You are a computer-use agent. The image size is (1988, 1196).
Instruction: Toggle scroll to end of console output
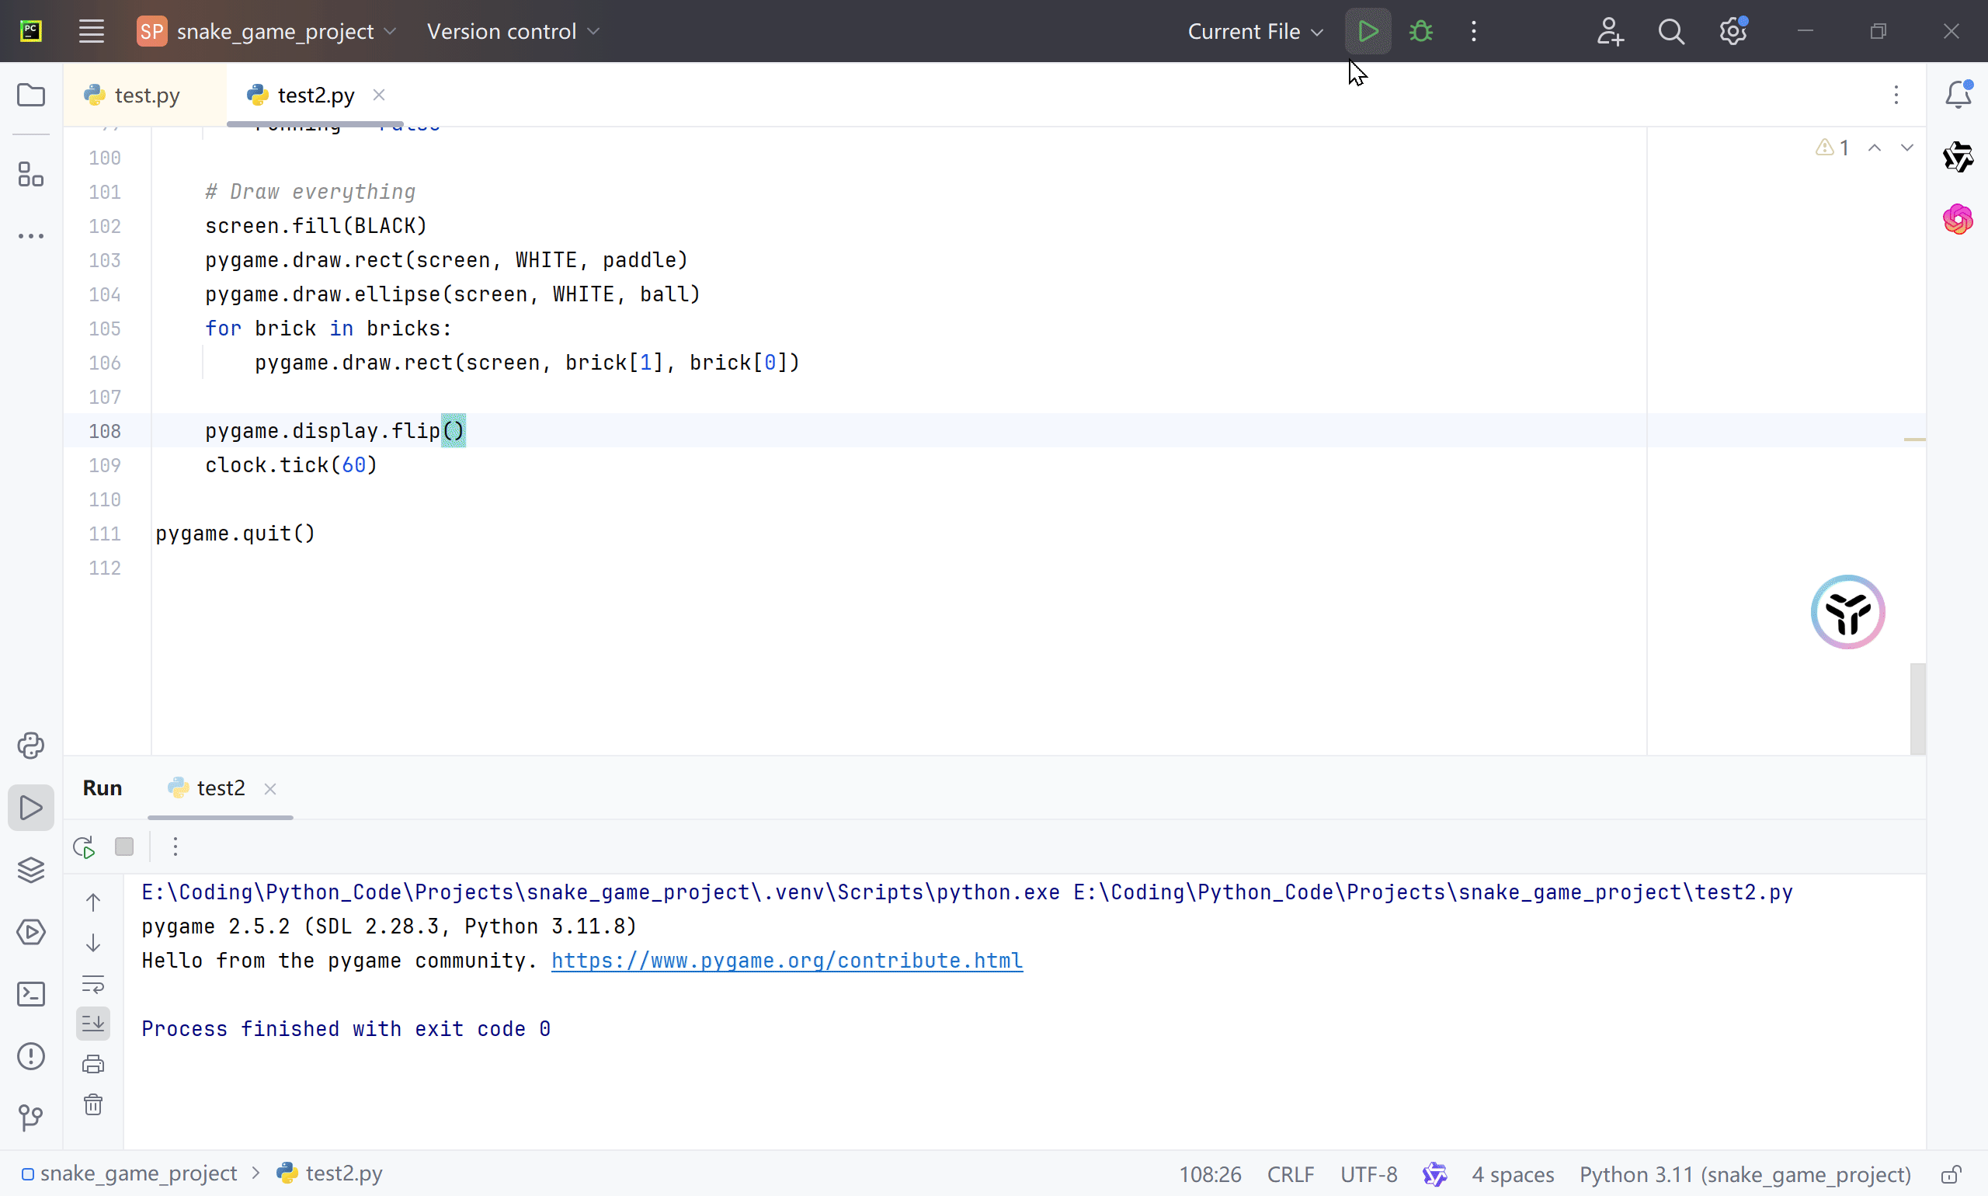93,1024
